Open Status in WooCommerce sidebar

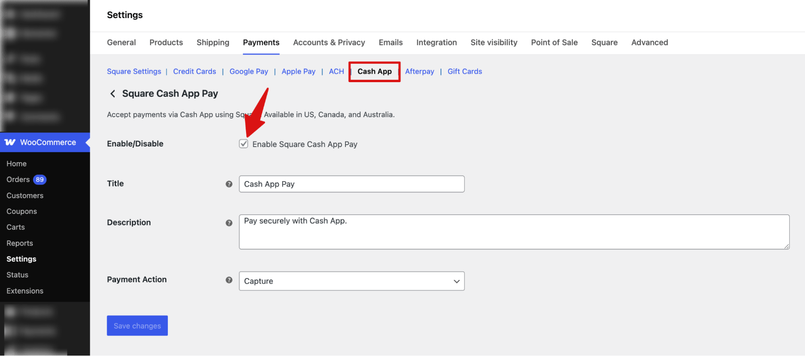17,275
